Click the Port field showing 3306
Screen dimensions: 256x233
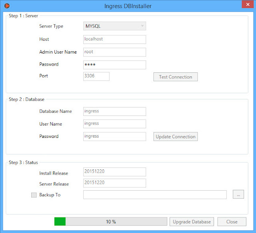click(96, 76)
